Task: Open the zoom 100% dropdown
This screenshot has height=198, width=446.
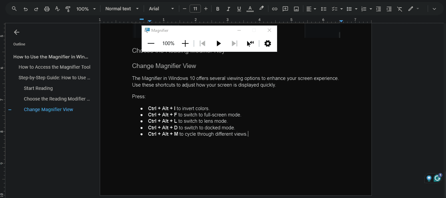Action: (x=86, y=9)
